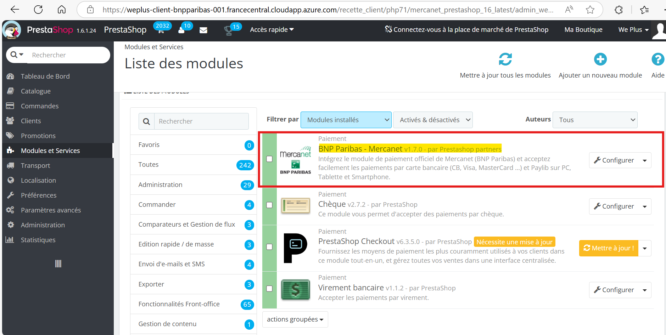Open the We Plus account menu
The width and height of the screenshot is (666, 335).
[x=633, y=30]
